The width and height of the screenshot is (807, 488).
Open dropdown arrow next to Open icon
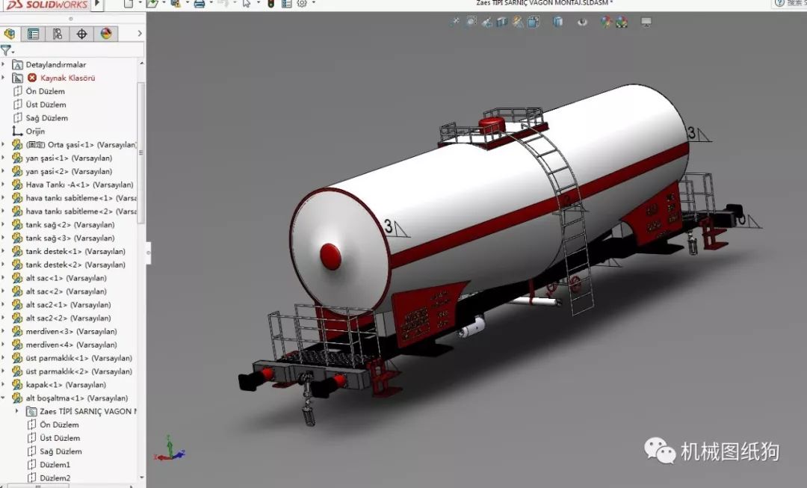click(164, 3)
